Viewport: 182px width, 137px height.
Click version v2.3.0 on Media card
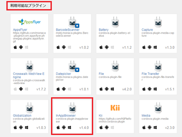tap(169, 128)
